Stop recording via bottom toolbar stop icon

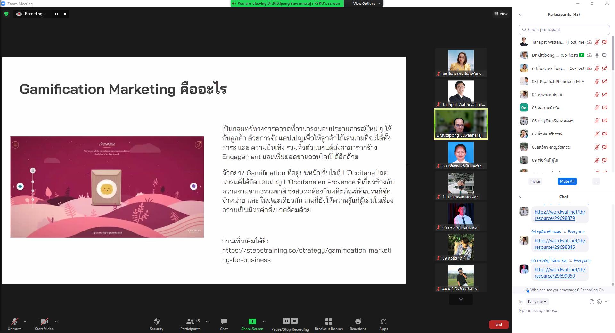pos(294,321)
